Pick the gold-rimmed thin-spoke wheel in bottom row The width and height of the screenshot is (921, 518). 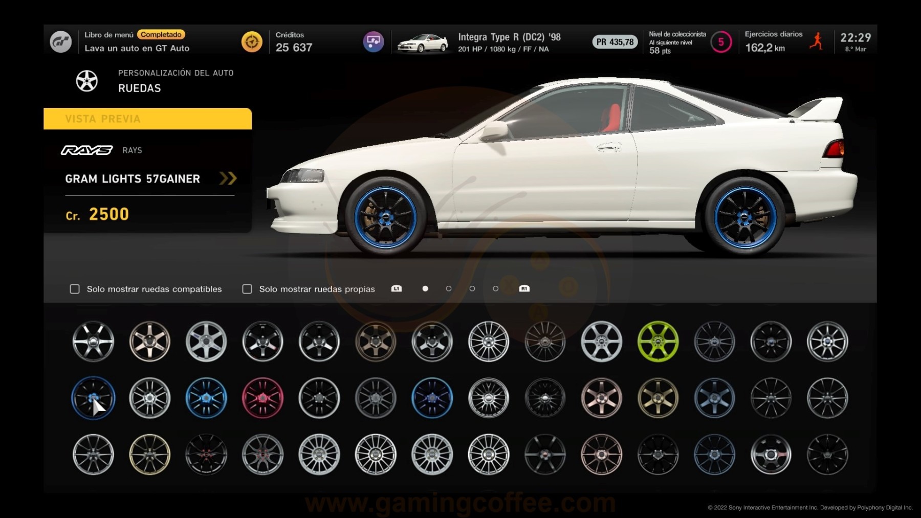tap(149, 454)
